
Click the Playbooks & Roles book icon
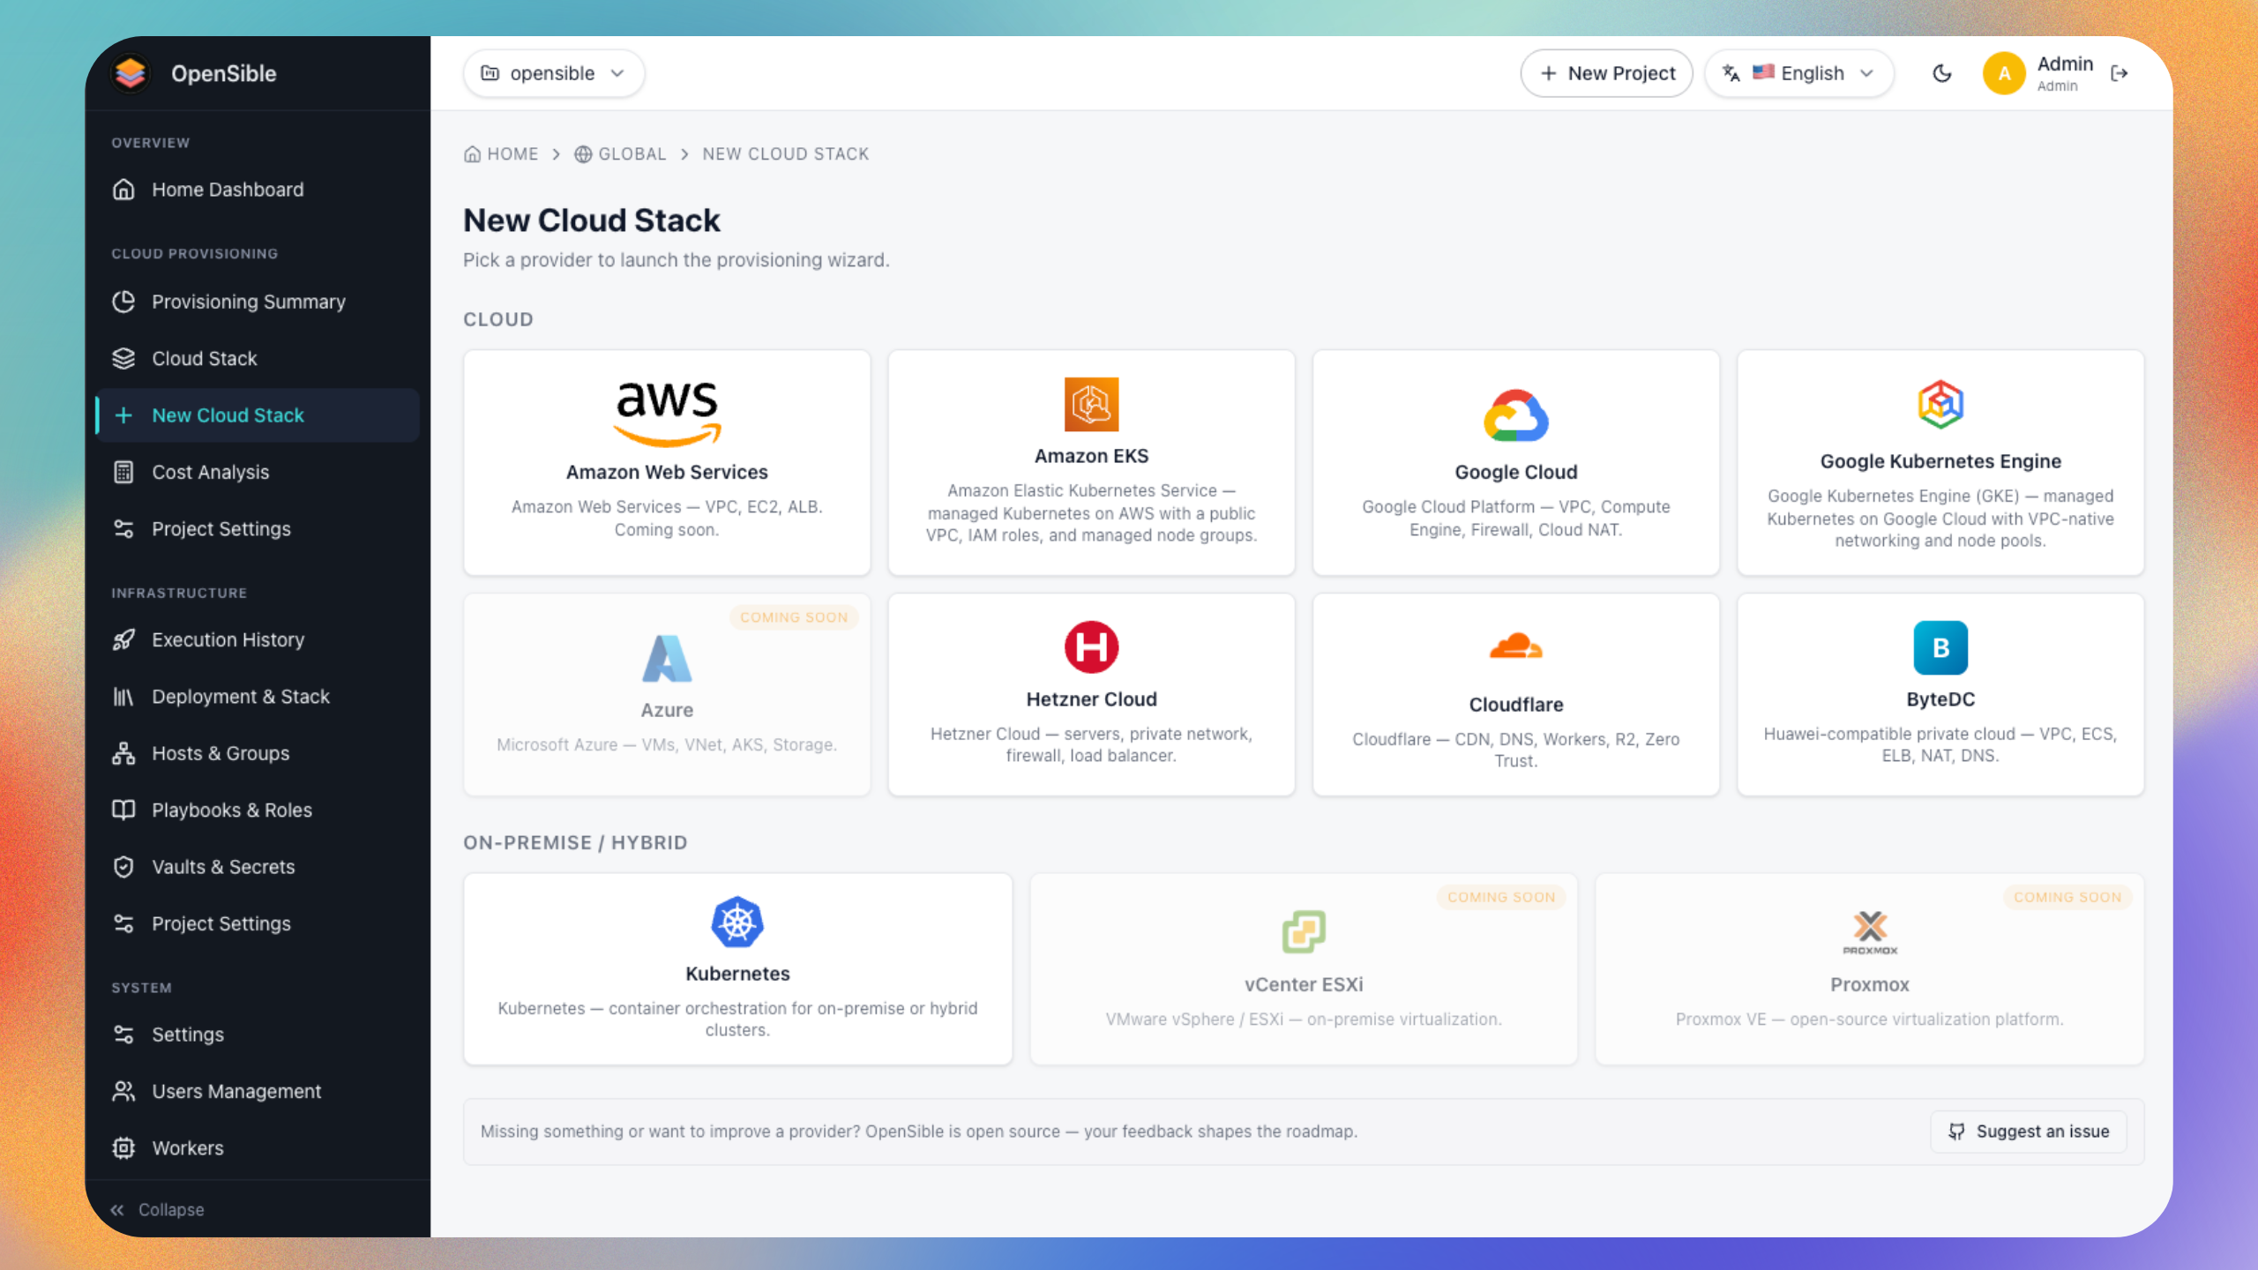[x=123, y=810]
